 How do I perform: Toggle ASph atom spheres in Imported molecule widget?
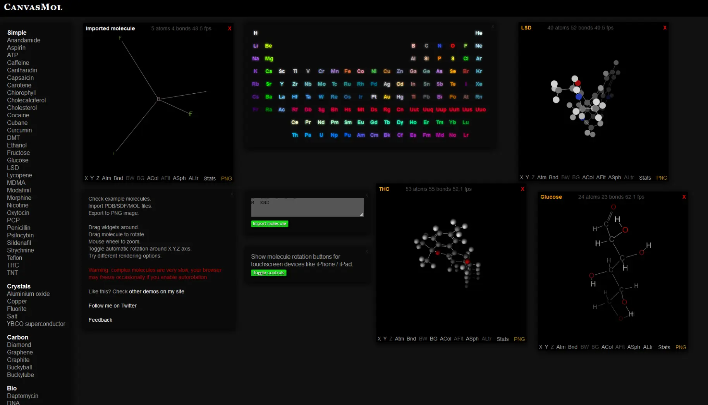tap(179, 178)
